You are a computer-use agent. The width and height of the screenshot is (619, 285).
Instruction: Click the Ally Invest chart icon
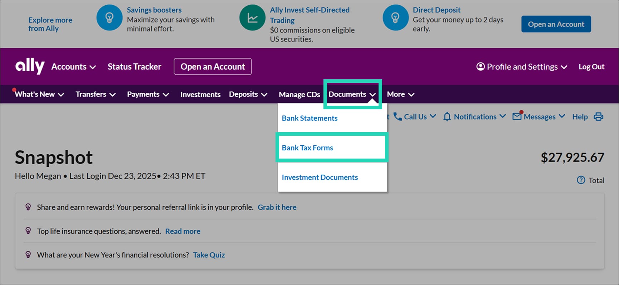point(252,17)
